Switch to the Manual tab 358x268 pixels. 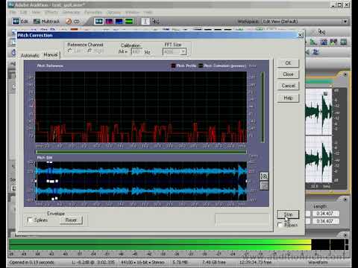point(51,54)
